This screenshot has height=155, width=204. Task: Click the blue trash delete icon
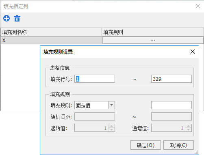point(17,18)
